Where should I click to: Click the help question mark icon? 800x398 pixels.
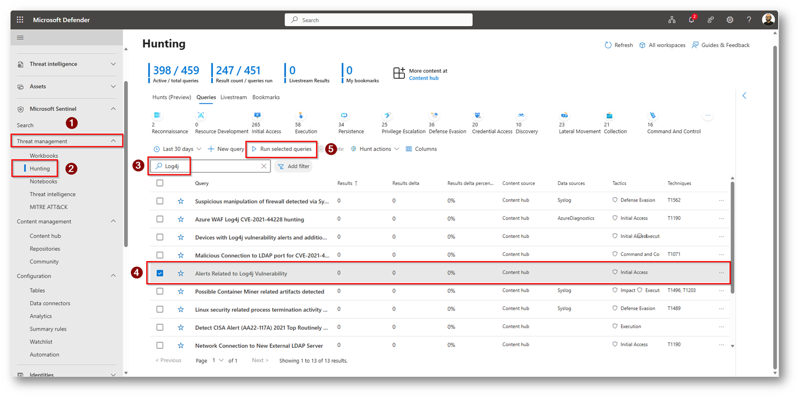[749, 20]
